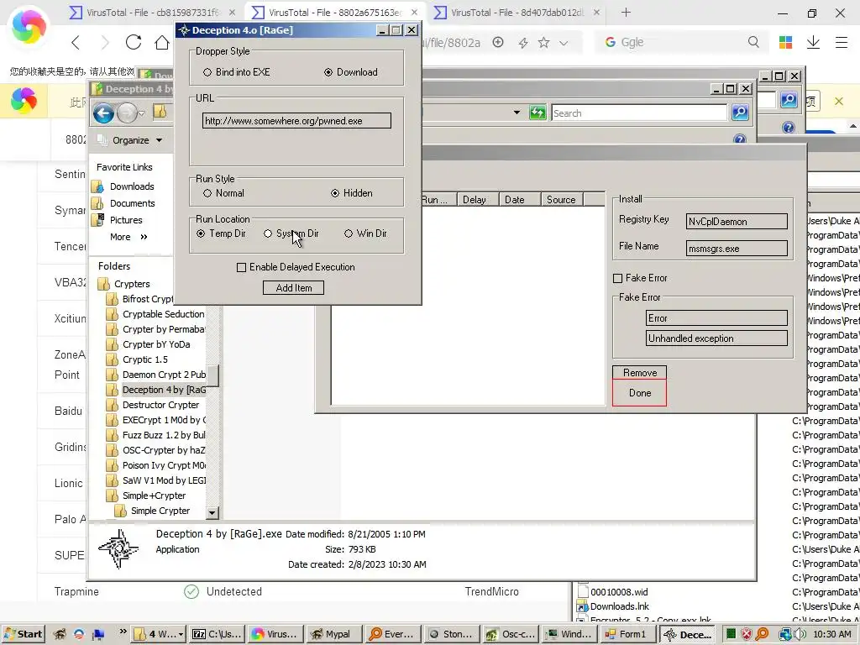The height and width of the screenshot is (645, 860).
Task: Click the Add Item button
Action: tap(293, 288)
